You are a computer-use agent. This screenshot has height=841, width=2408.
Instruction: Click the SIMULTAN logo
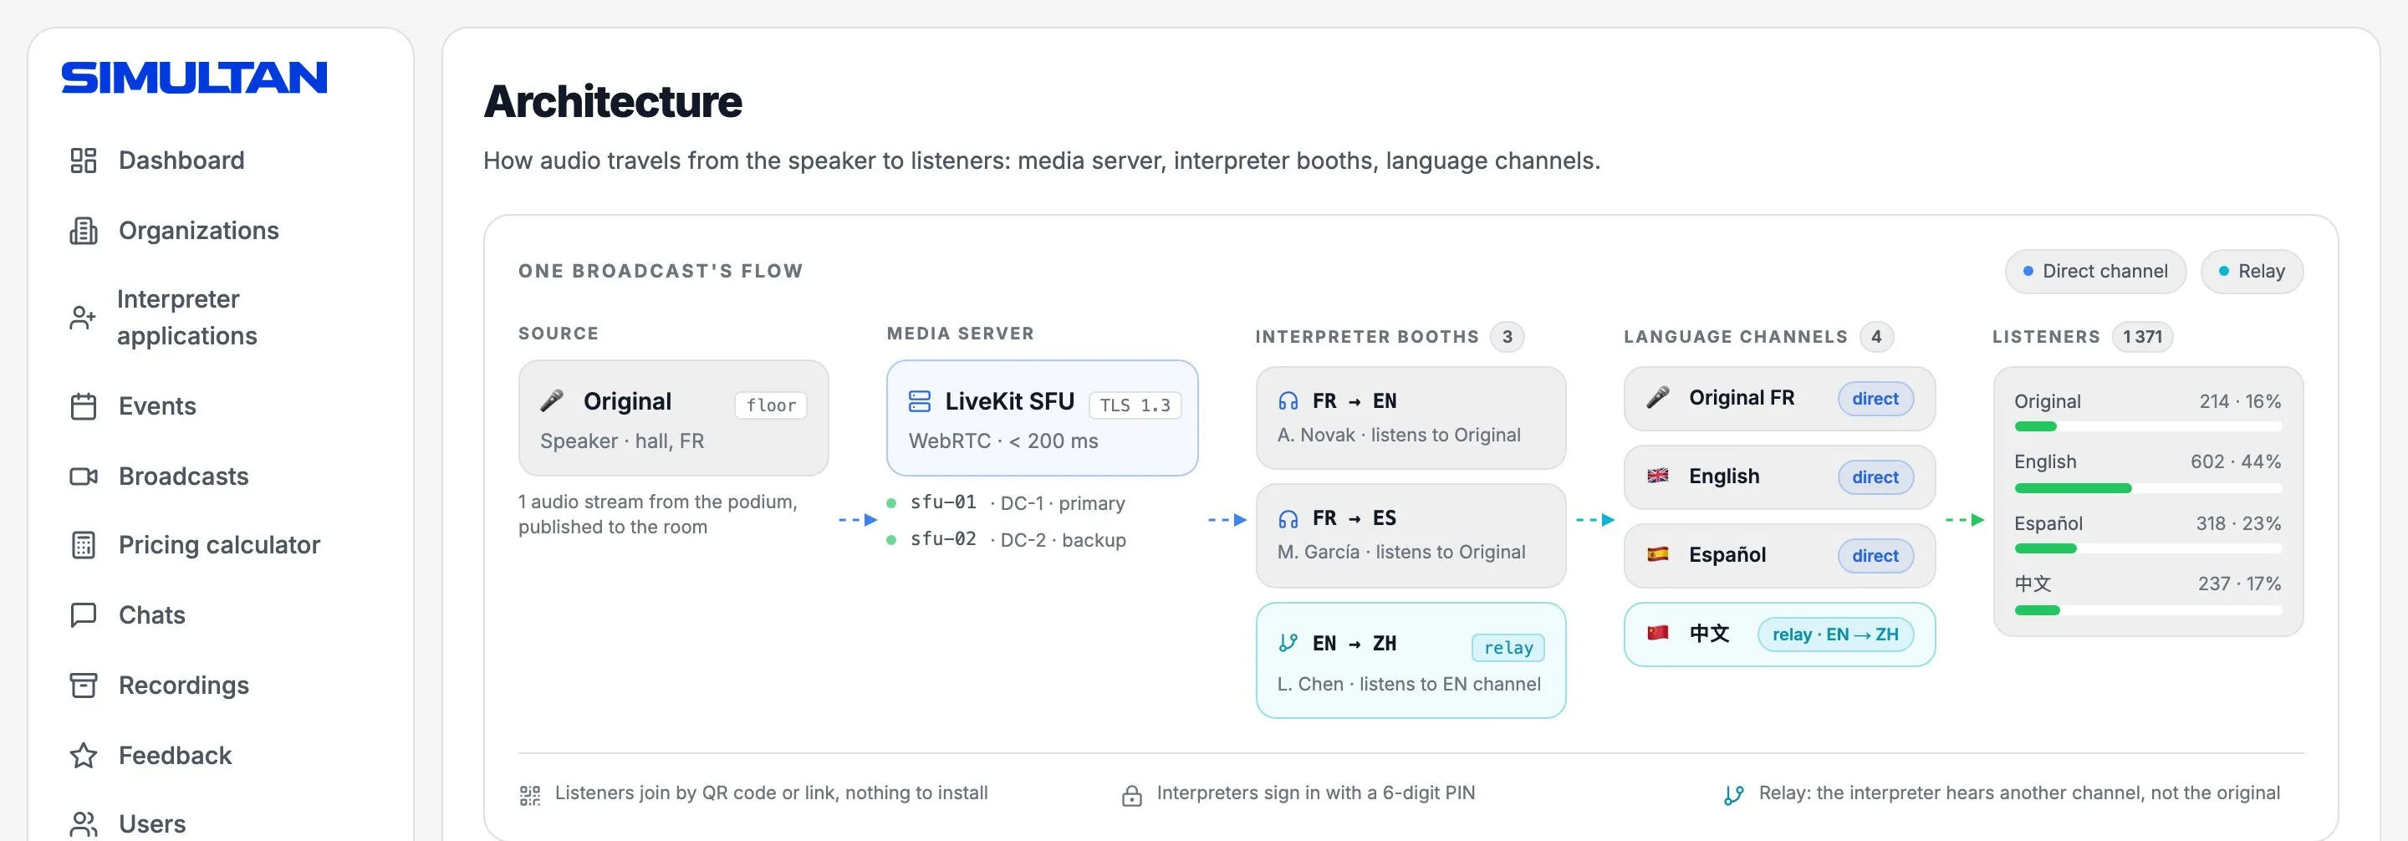195,78
